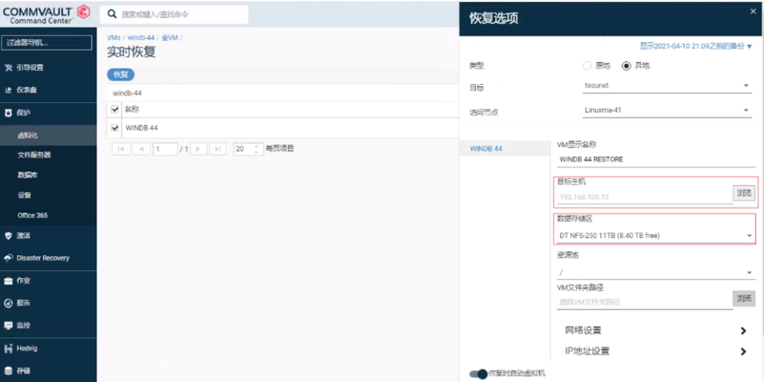Click the blue 恢复 button

[121, 75]
